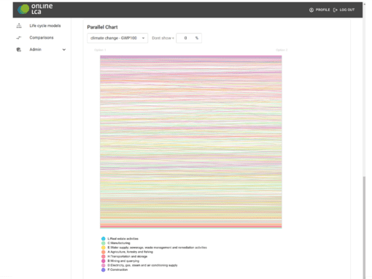The height and width of the screenshot is (279, 372).
Task: Click the PROFILE link in header
Action: pos(322,10)
